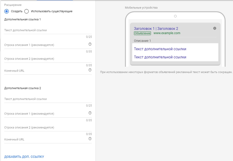Screen dimensions: 233x161
Task: Focus sitelink 1 description line 2 field
Action: 48,59
